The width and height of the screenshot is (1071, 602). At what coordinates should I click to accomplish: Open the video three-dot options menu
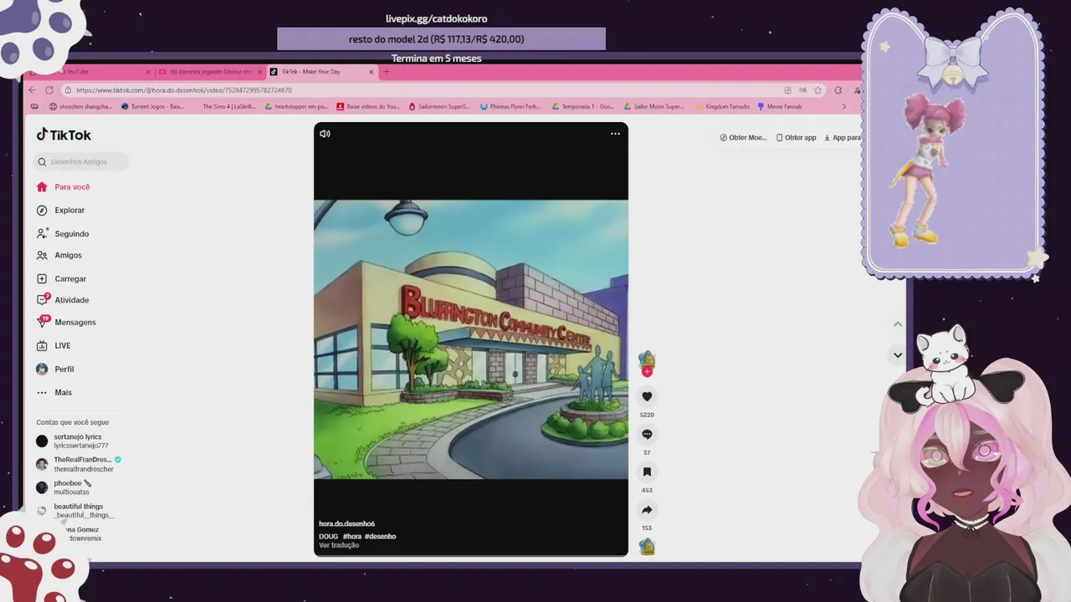pos(615,134)
